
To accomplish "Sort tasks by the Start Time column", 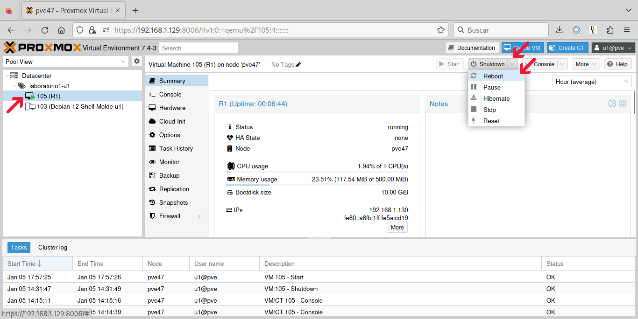I will click(37, 264).
